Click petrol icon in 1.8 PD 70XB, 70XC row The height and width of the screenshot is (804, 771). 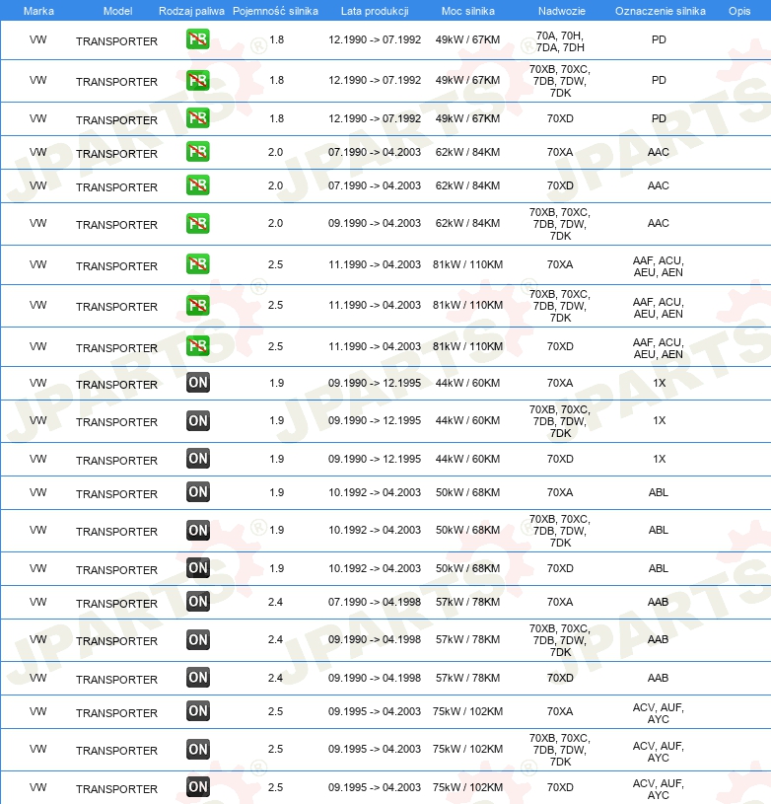(x=198, y=80)
